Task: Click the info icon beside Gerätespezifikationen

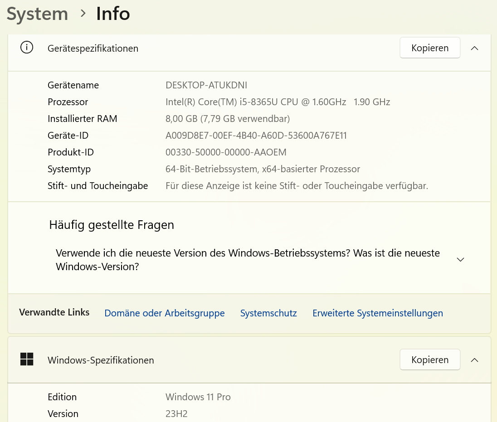Action: (27, 48)
